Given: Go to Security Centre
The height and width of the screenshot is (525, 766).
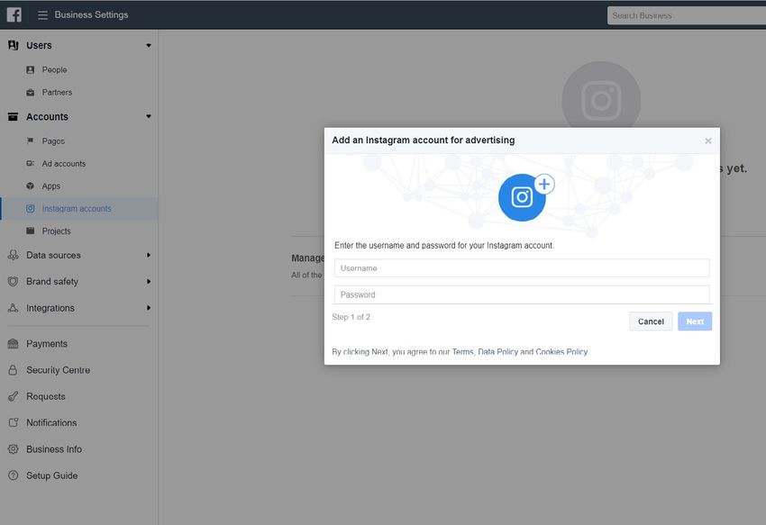Looking at the screenshot, I should [x=59, y=370].
